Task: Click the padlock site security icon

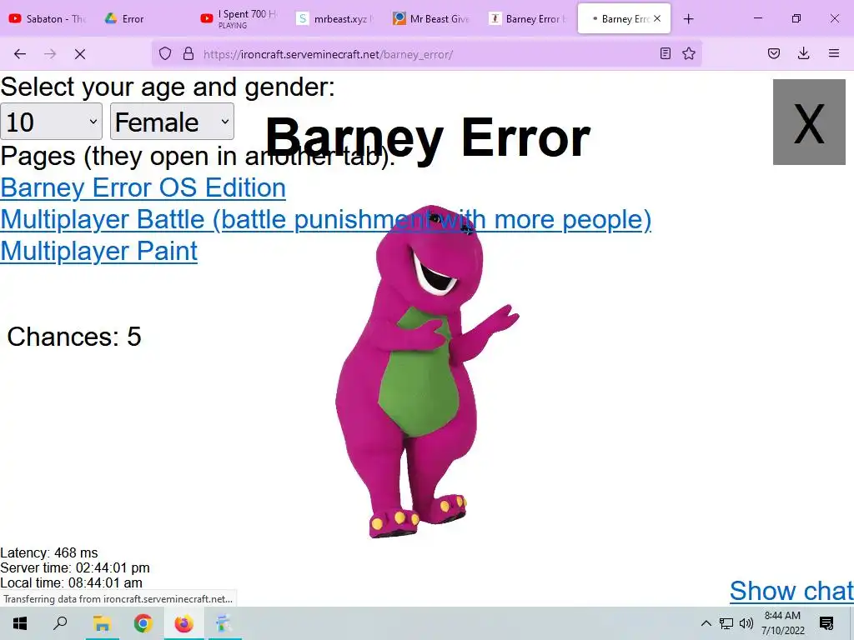Action: coord(188,54)
